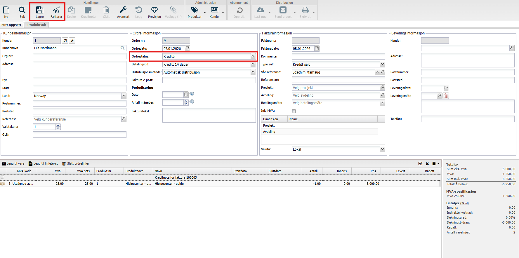Expand the Ordrestatus dropdown
Screen dimensions: 519x258
(x=253, y=56)
